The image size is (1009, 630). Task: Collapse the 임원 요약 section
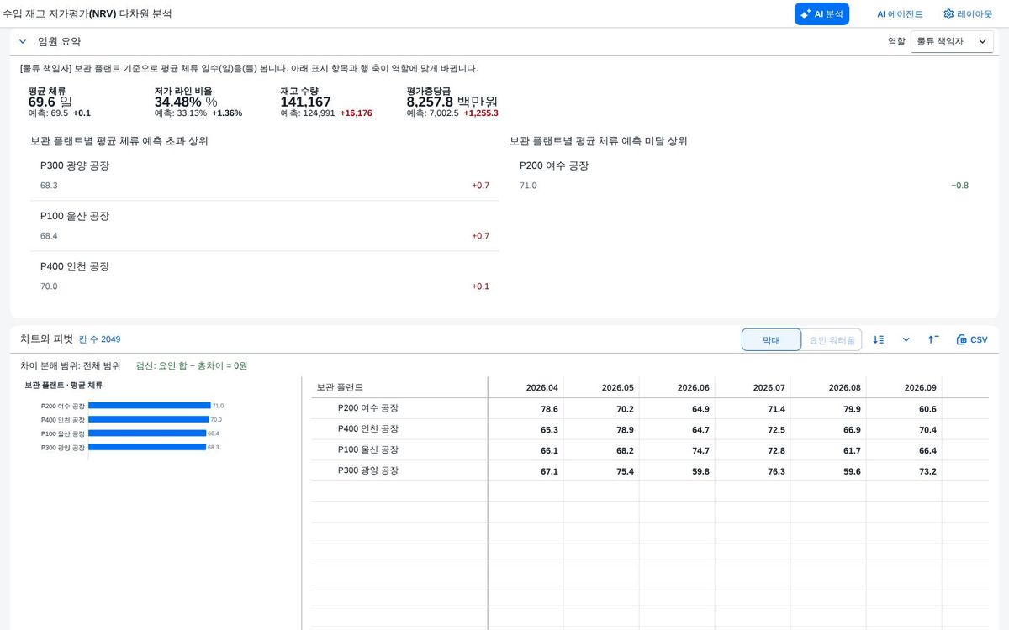23,41
